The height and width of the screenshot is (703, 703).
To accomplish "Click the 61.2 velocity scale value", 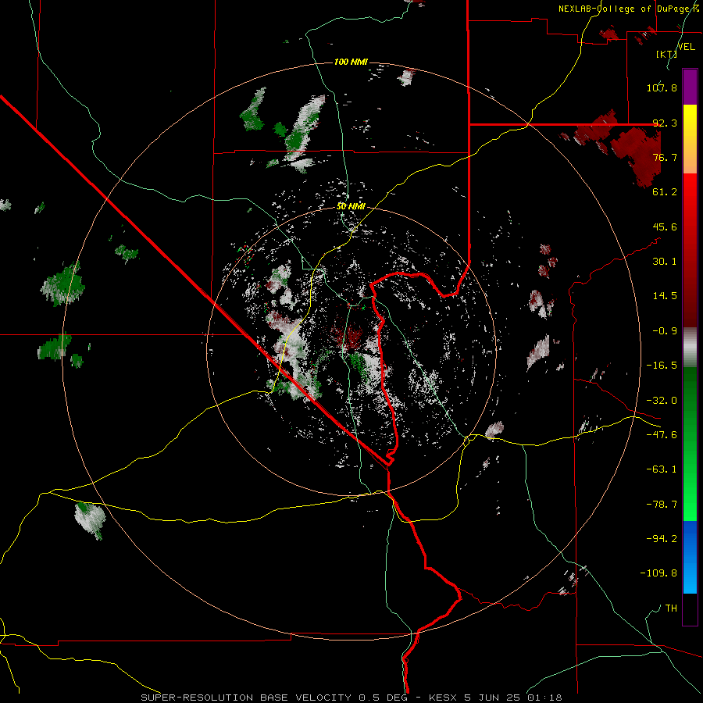I will (665, 192).
